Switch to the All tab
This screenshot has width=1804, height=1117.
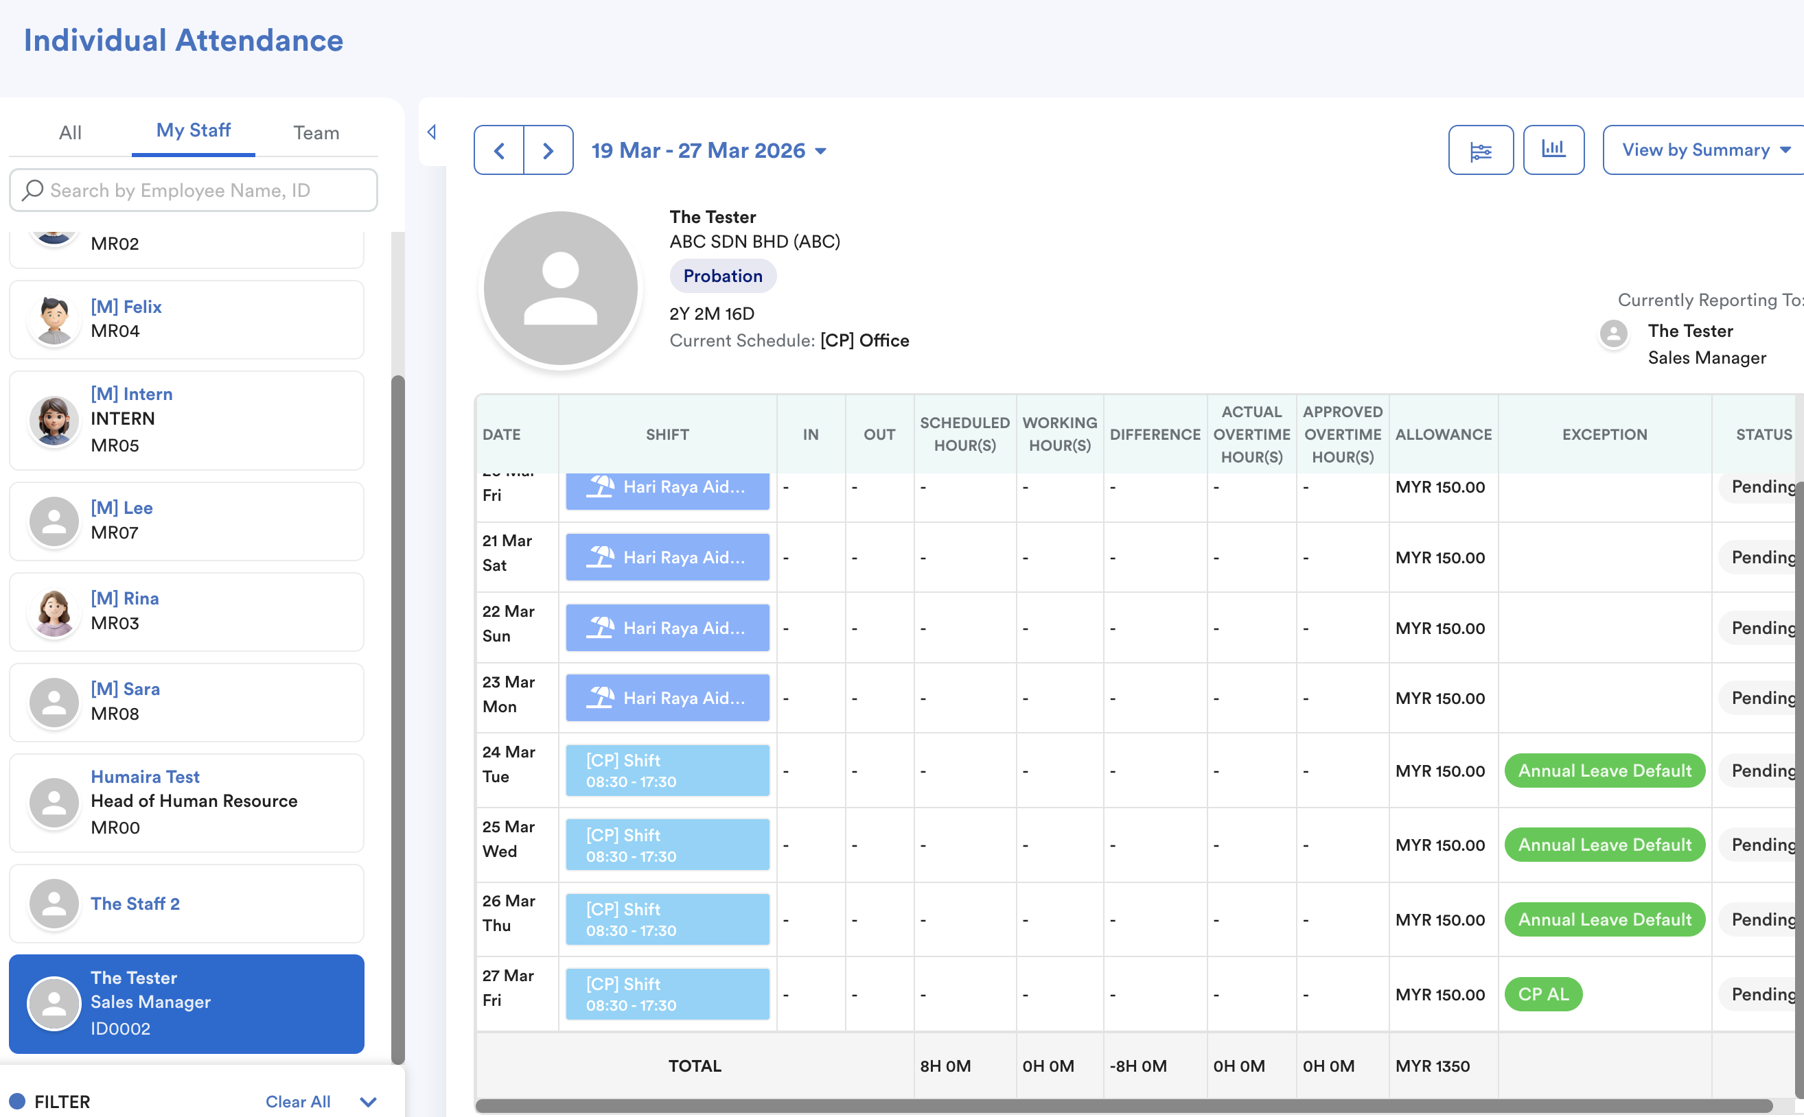[x=70, y=133]
